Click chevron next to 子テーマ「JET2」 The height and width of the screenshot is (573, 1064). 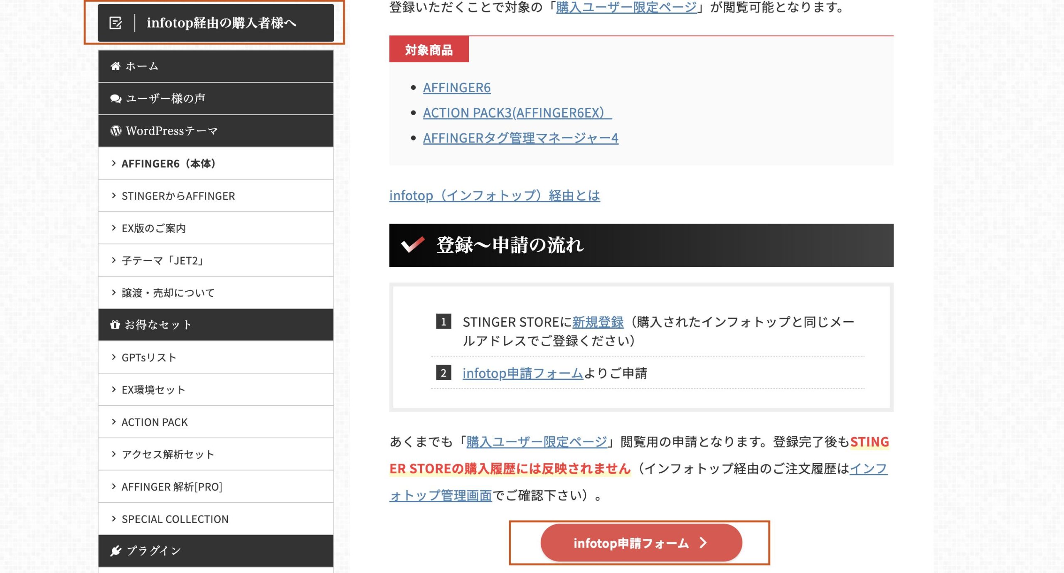[x=114, y=260]
